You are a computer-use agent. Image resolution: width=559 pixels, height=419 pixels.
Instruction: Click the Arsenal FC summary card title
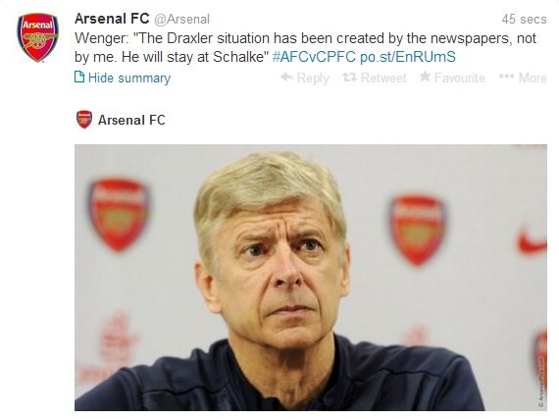132,120
